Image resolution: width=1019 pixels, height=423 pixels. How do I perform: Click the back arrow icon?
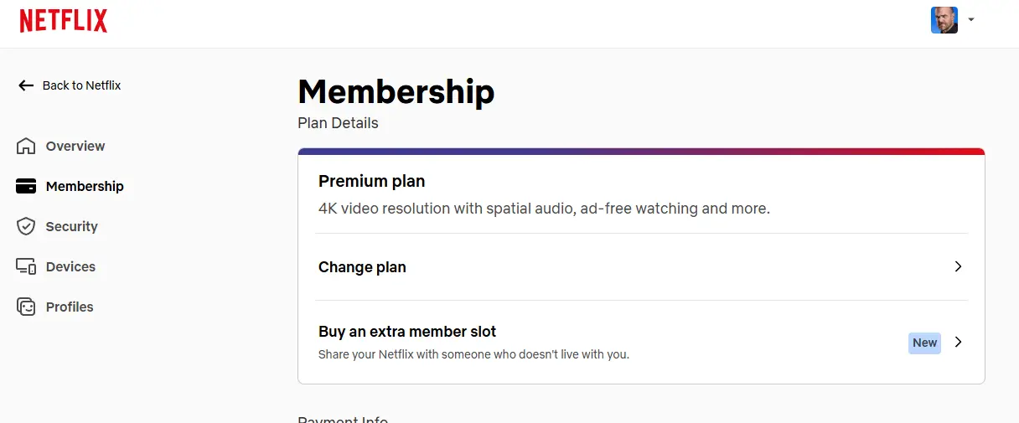click(26, 85)
